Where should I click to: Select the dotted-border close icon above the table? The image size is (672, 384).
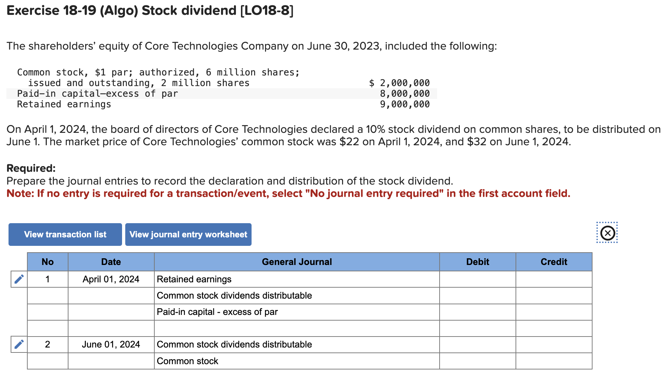tap(607, 233)
